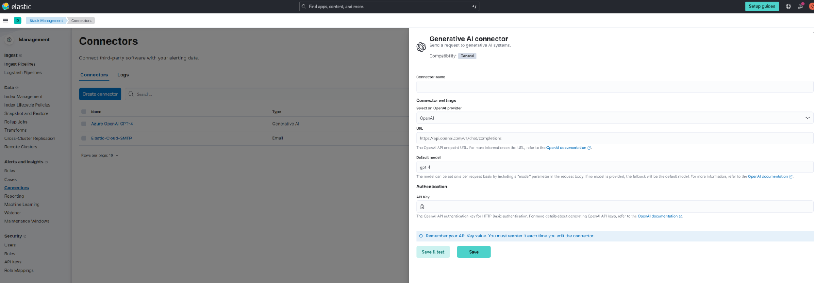Open the help menu icon
The image size is (814, 283).
(788, 7)
